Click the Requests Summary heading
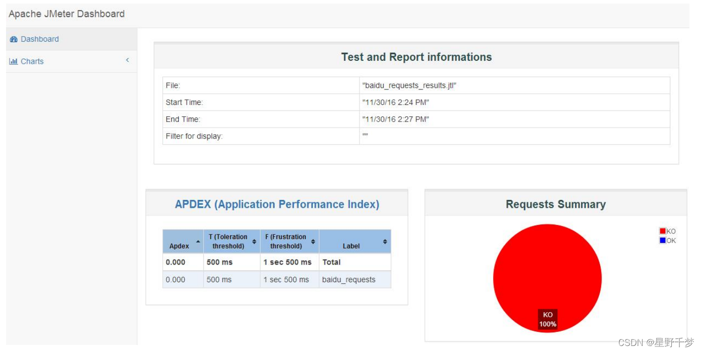Image resolution: width=702 pixels, height=352 pixels. [x=555, y=204]
